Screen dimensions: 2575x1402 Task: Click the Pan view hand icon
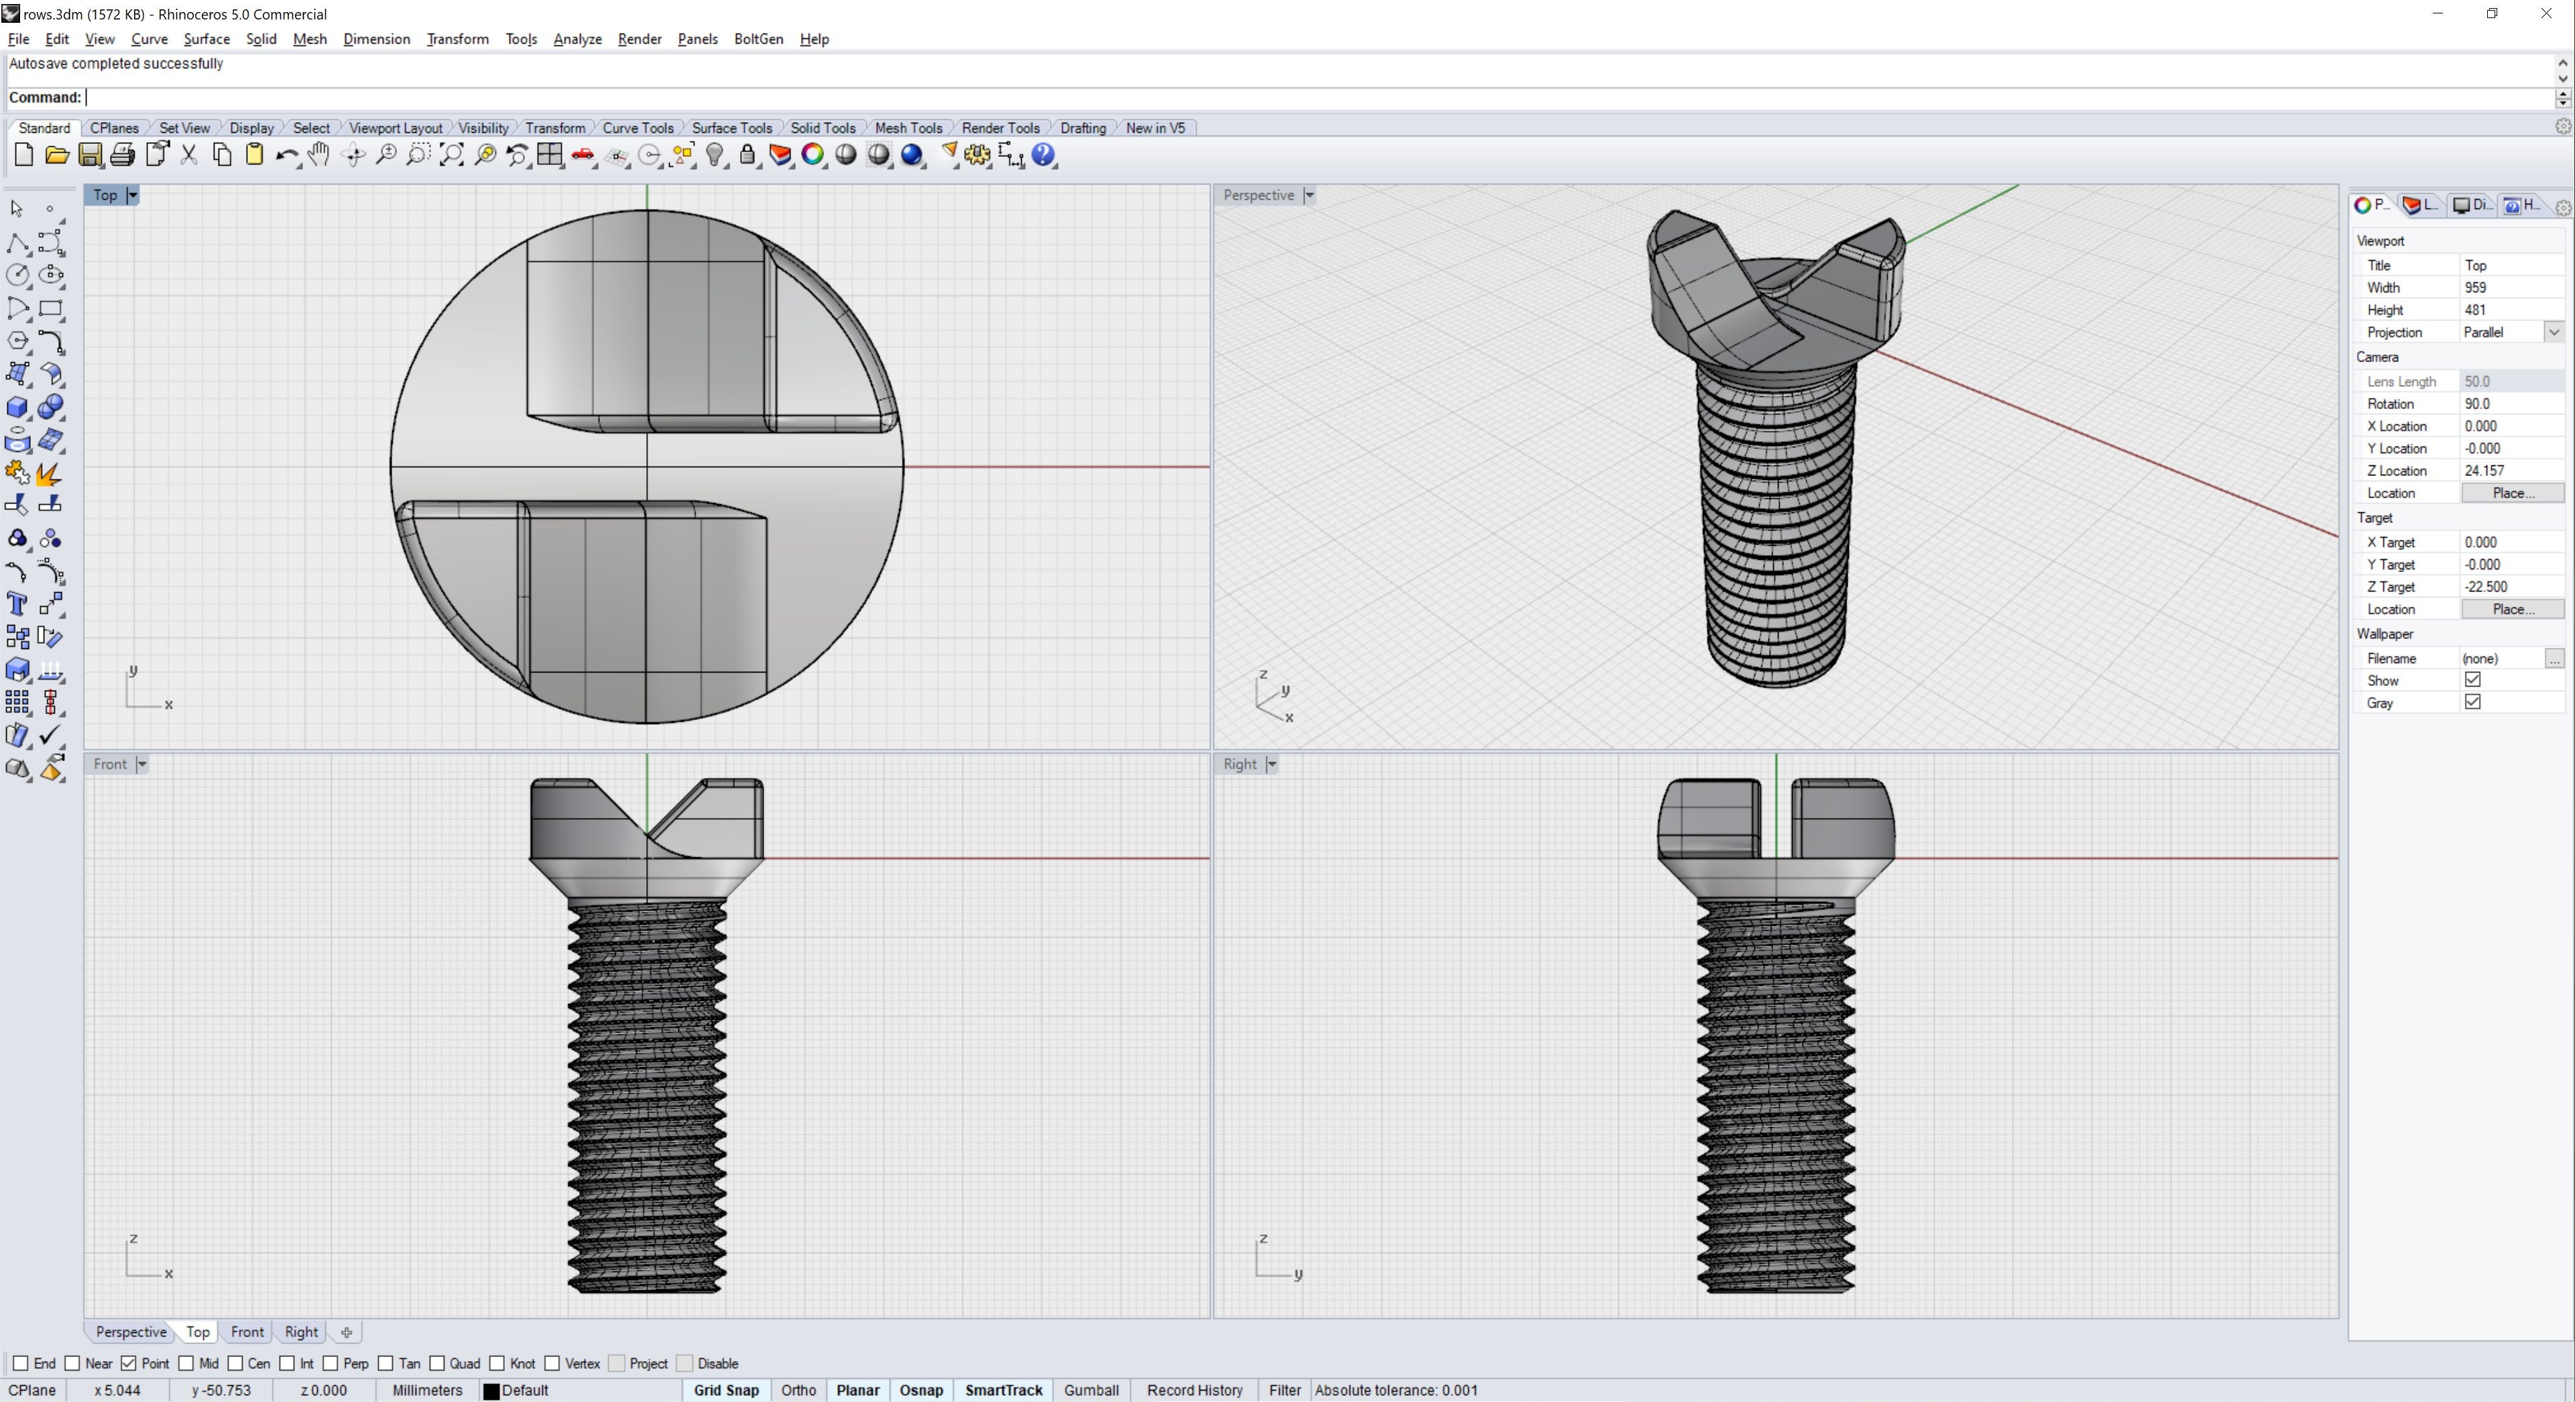[319, 155]
